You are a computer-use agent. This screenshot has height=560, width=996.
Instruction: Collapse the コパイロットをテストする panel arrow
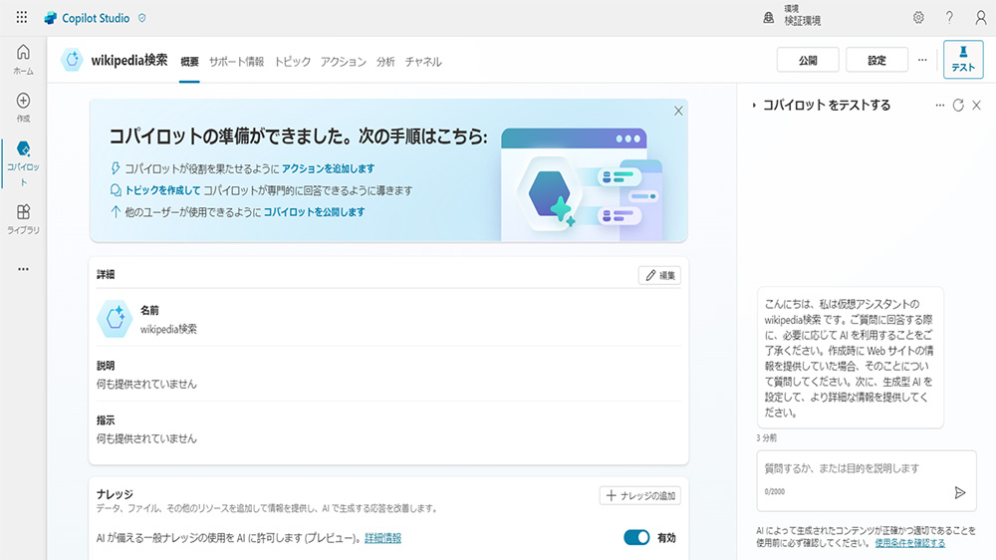754,105
